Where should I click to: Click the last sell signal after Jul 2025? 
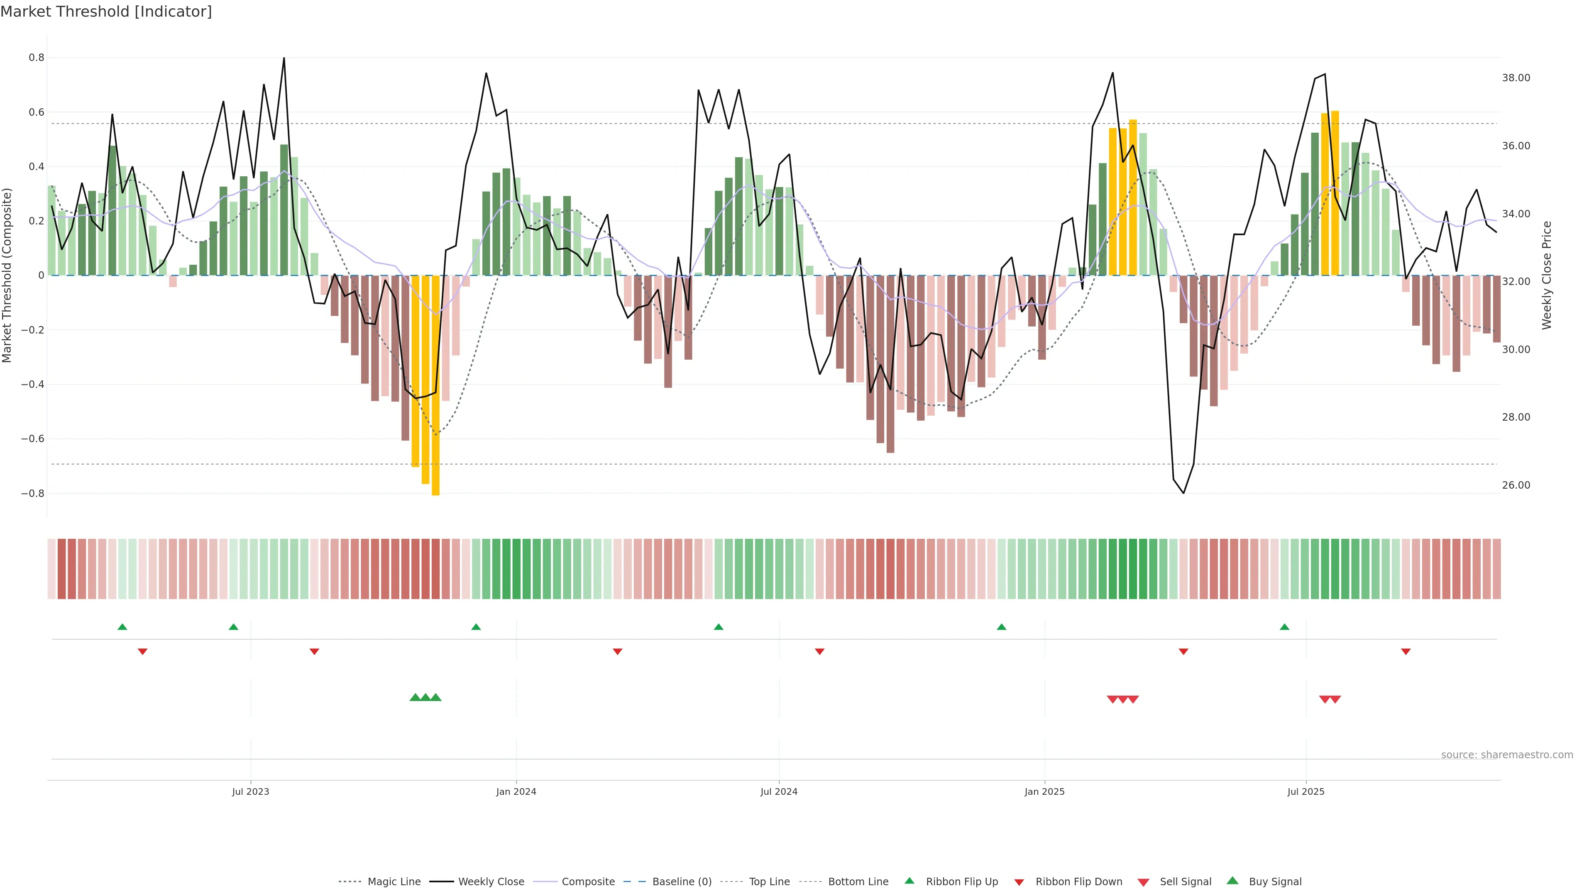pyautogui.click(x=1335, y=699)
